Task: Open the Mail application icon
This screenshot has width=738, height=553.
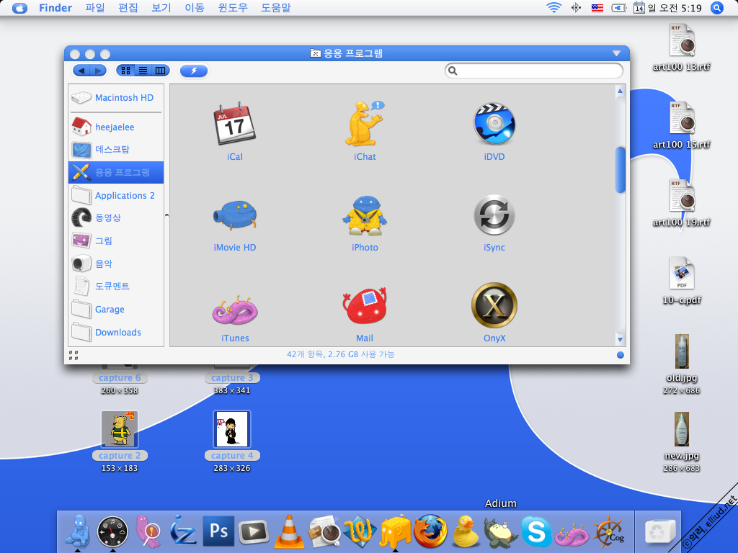Action: pos(365,305)
